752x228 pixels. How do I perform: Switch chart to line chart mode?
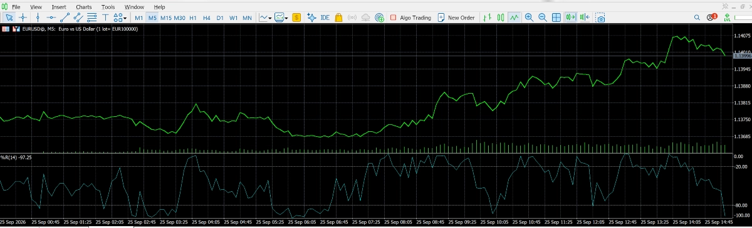tap(514, 17)
